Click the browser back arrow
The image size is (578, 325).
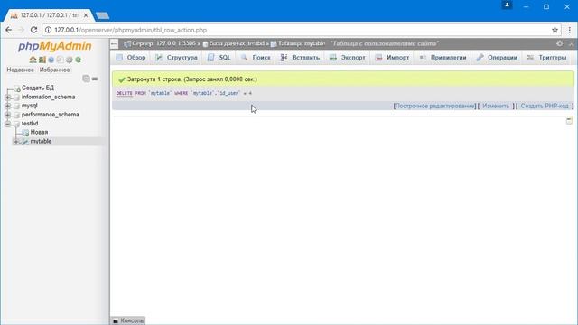click(8, 30)
